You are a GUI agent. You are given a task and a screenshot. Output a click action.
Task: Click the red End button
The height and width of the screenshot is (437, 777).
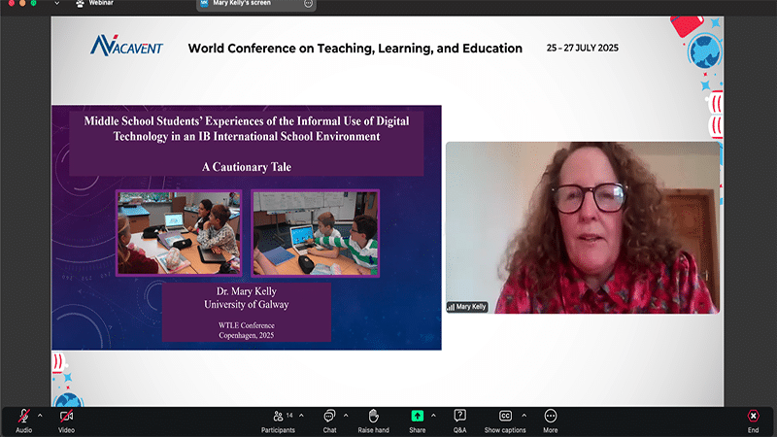pos(753,417)
